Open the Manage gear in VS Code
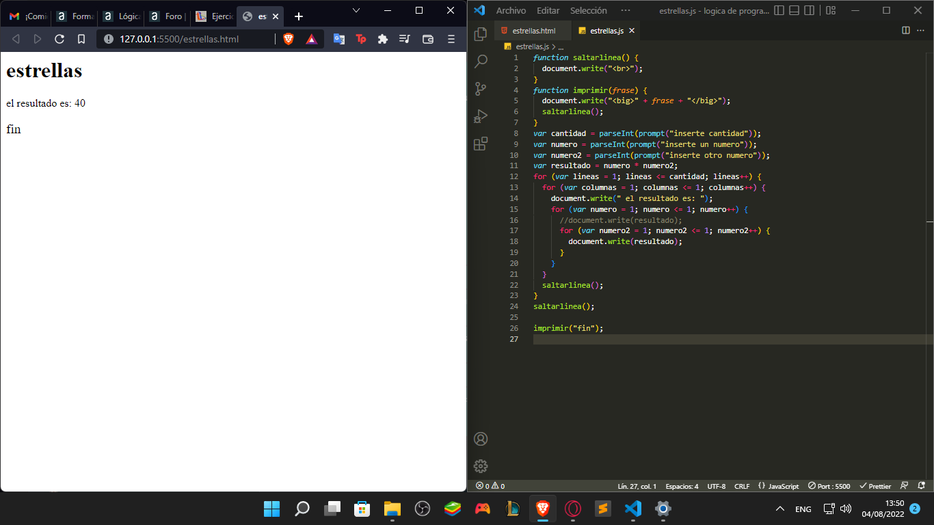 [481, 466]
